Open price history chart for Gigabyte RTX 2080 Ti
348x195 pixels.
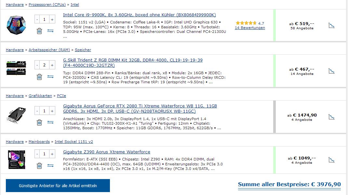[331, 117]
